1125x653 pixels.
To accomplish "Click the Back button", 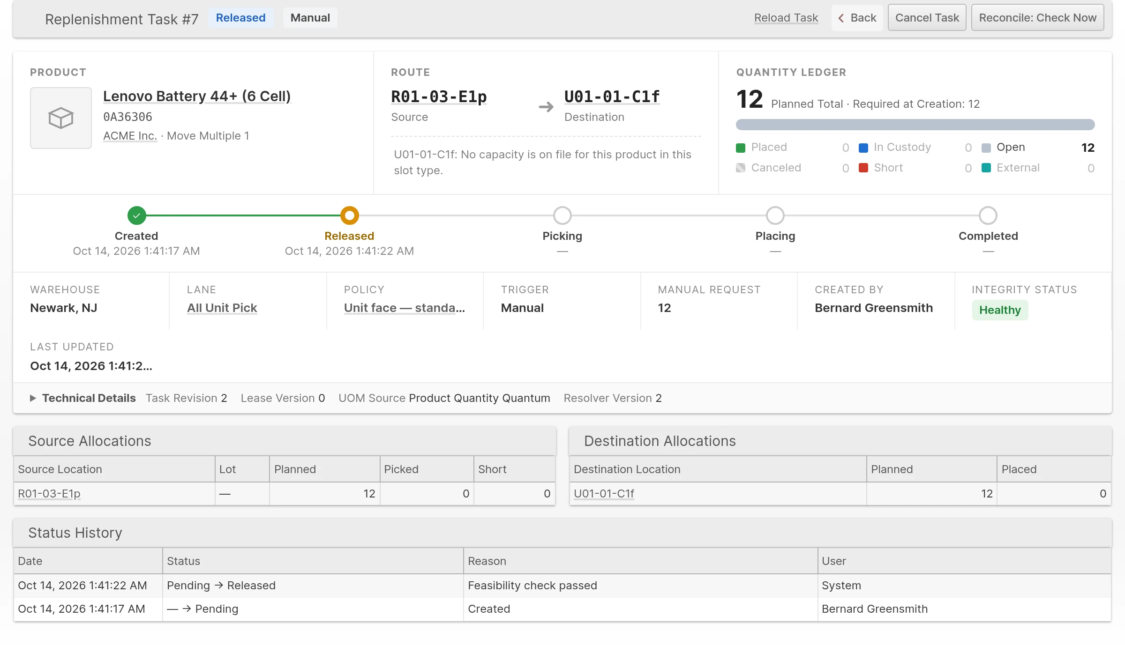I will (x=857, y=18).
